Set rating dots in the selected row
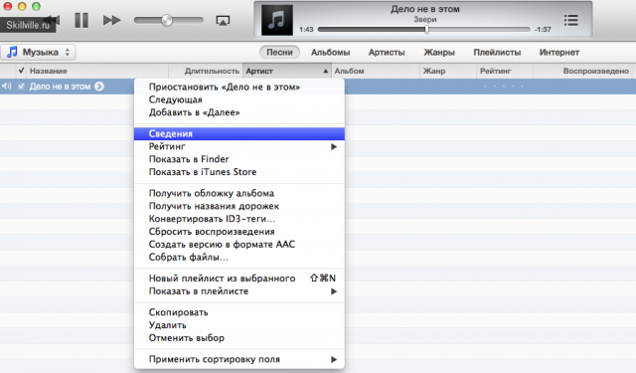This screenshot has width=636, height=373. (x=504, y=87)
